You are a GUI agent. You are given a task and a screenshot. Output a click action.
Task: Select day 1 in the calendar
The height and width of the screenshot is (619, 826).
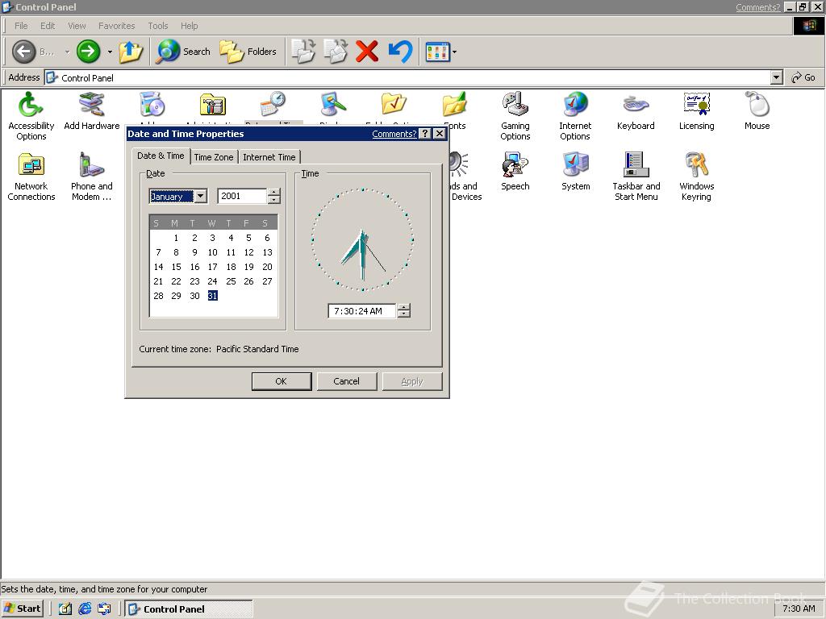tap(177, 238)
